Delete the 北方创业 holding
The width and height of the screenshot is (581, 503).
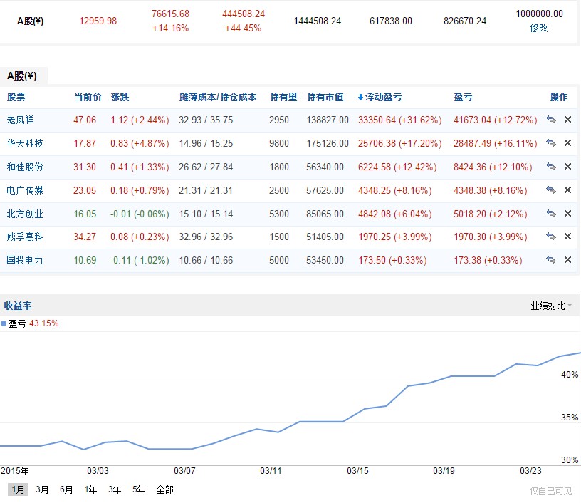[x=567, y=214]
